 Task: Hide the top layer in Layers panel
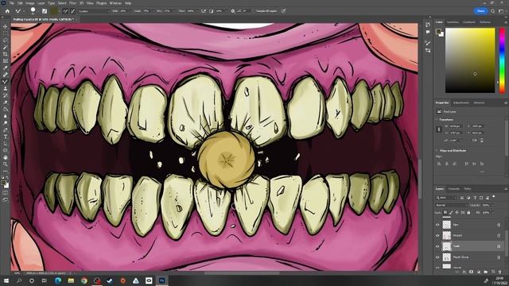click(437, 224)
